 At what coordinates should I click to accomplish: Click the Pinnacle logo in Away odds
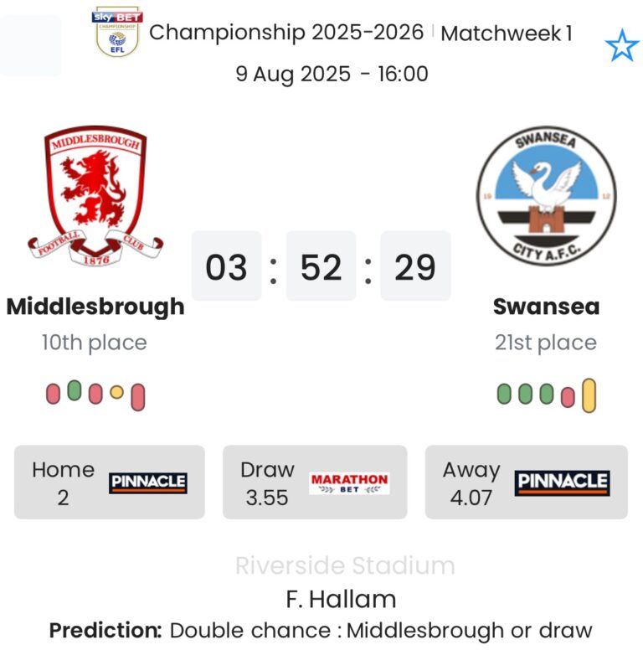(562, 482)
